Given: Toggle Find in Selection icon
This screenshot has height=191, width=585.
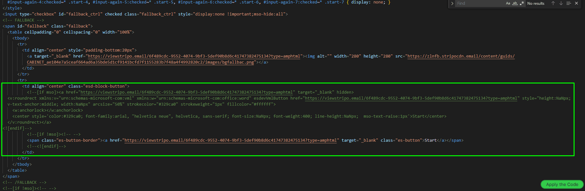Looking at the screenshot, I should click(x=569, y=3).
